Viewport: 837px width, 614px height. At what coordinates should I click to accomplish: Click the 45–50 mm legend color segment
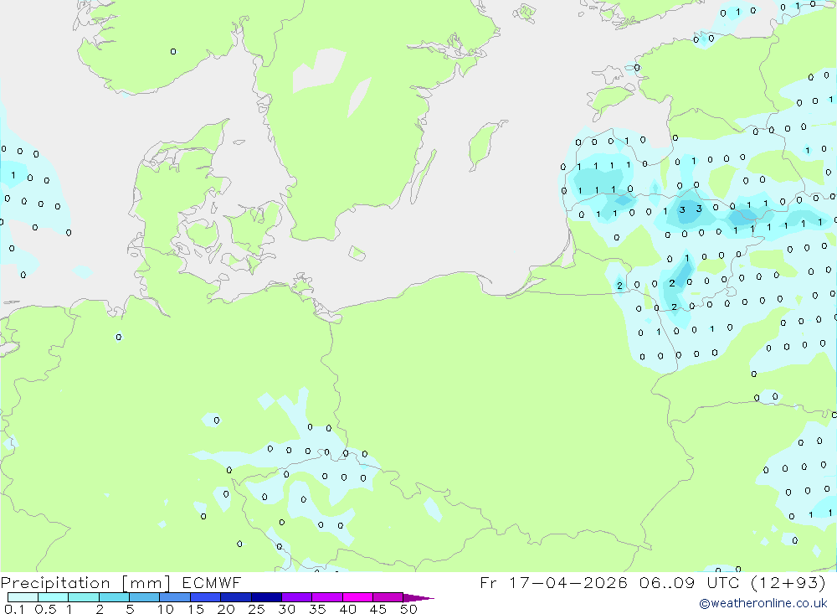pyautogui.click(x=388, y=597)
